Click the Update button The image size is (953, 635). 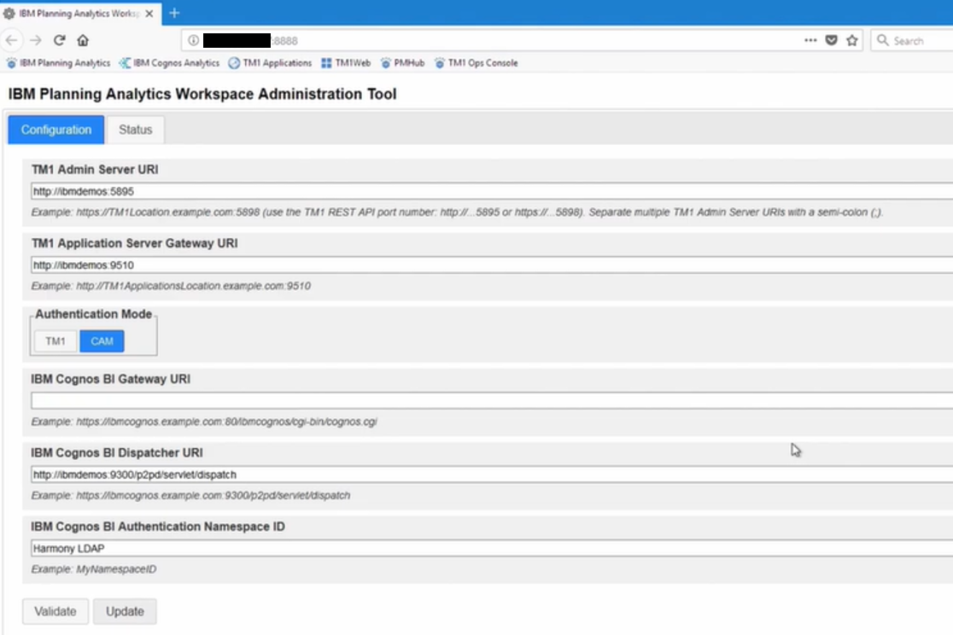click(125, 611)
